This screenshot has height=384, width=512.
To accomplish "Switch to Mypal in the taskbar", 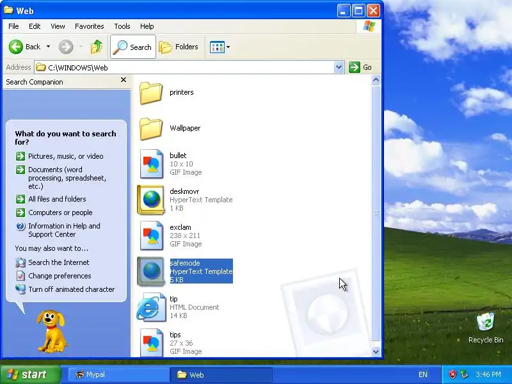I will 118,374.
